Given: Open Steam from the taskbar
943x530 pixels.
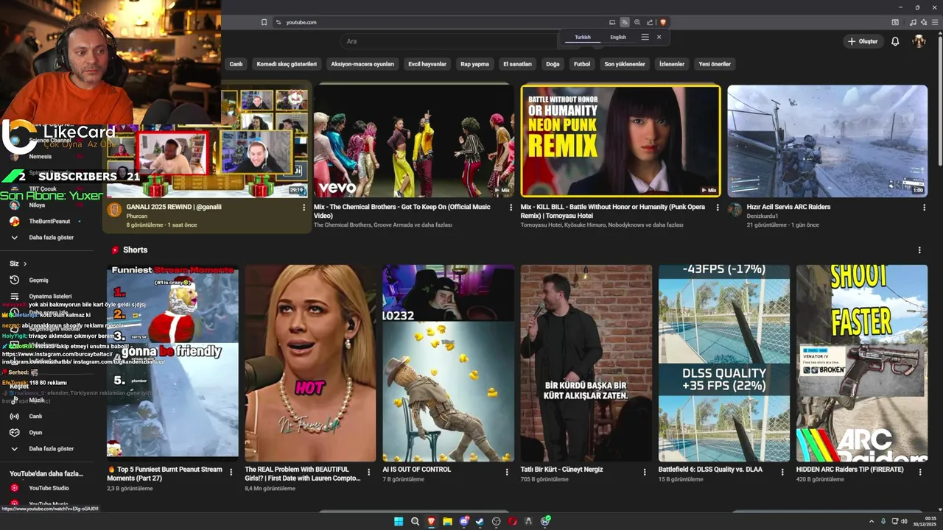Looking at the screenshot, I should coord(480,521).
